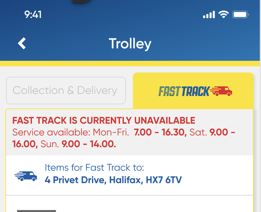261x212 pixels.
Task: Click the gray product thumbnail at the bottom
Action: coord(36,211)
